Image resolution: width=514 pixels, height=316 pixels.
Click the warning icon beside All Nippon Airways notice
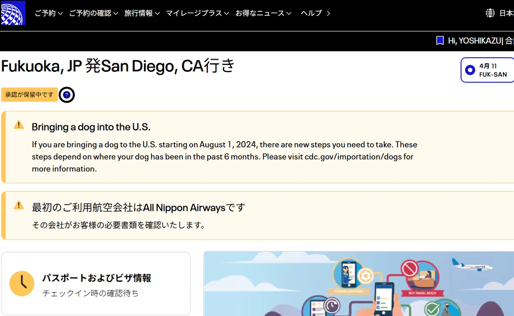(19, 205)
